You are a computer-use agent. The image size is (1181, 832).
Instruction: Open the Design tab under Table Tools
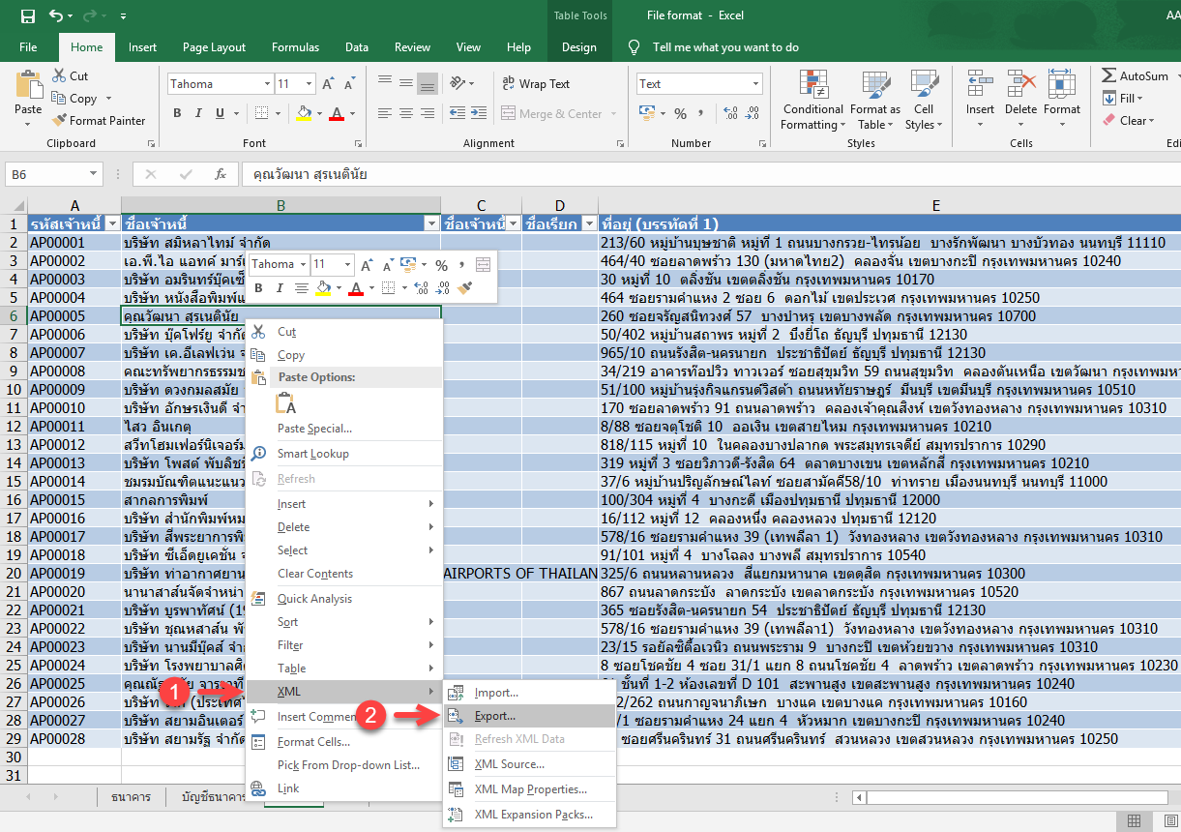(x=579, y=47)
